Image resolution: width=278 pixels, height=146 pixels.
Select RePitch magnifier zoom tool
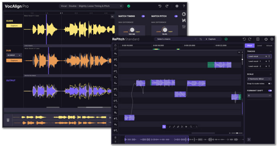pyautogui.click(x=191, y=127)
